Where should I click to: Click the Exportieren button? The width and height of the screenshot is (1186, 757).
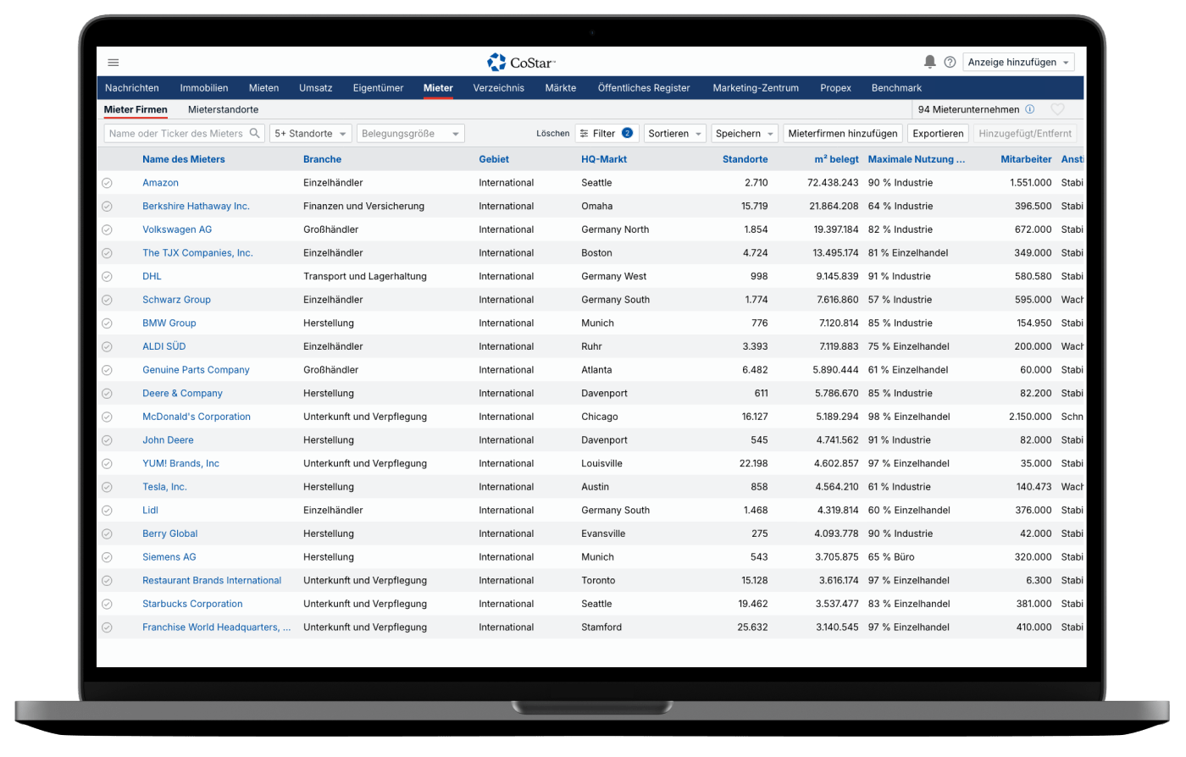pos(938,134)
